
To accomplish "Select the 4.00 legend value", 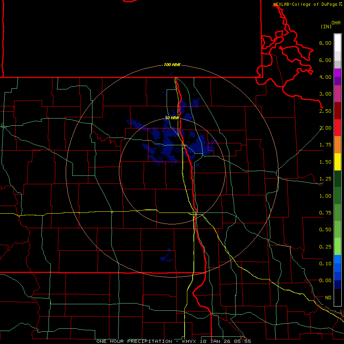I will coord(325,77).
